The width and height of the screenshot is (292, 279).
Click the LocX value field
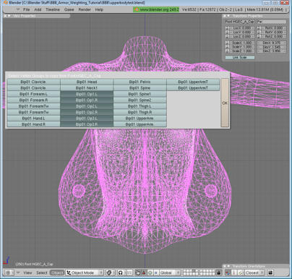(x=241, y=28)
